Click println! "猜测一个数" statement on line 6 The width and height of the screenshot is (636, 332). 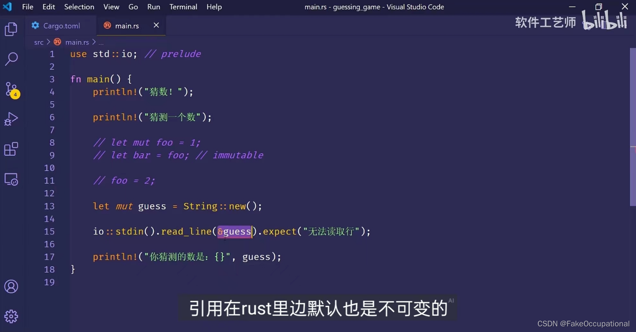point(152,117)
